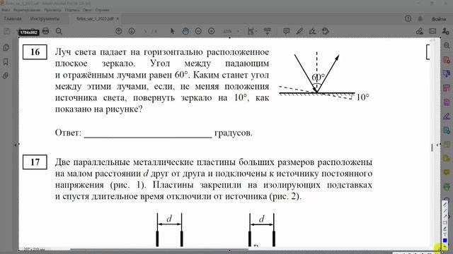Open the notifications bell
Viewport: 453px width, 254px height.
point(420,19)
